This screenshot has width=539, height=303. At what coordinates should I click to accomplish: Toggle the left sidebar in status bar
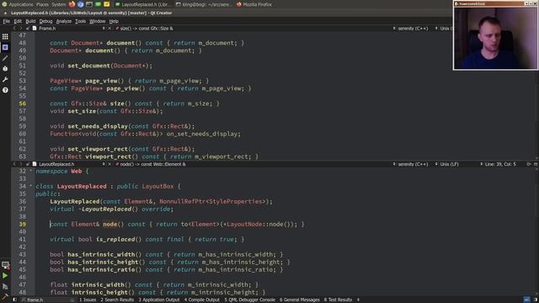[x=14, y=300]
